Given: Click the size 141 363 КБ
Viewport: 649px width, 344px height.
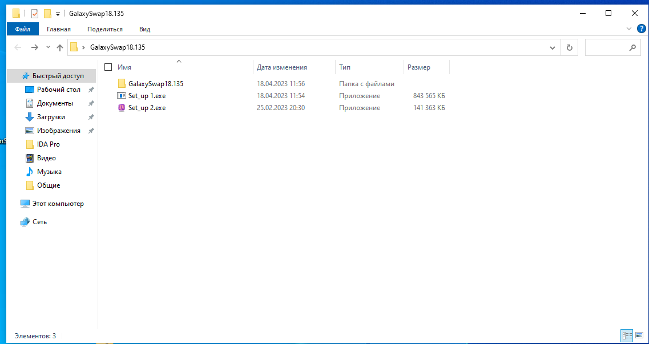Looking at the screenshot, I should coord(429,108).
